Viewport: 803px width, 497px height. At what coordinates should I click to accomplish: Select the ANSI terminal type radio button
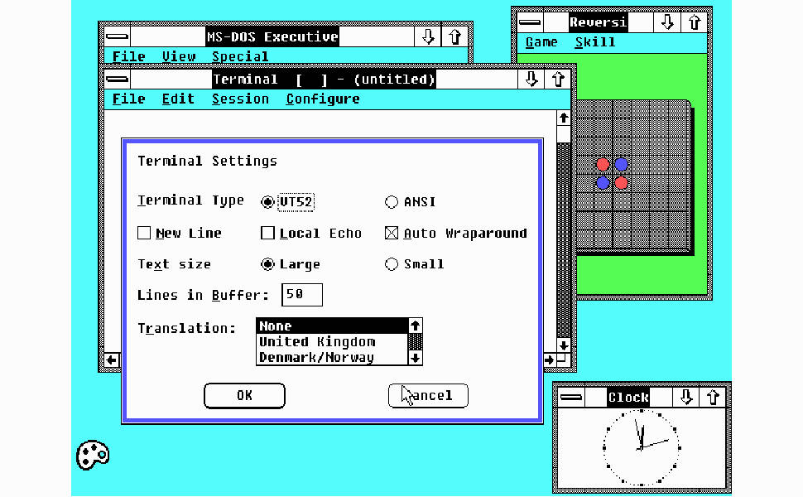[x=392, y=202]
